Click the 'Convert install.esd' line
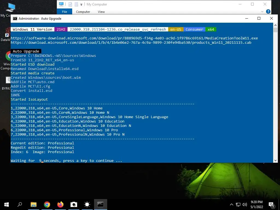Viewport: 280px width, 210px height. (x=31, y=91)
